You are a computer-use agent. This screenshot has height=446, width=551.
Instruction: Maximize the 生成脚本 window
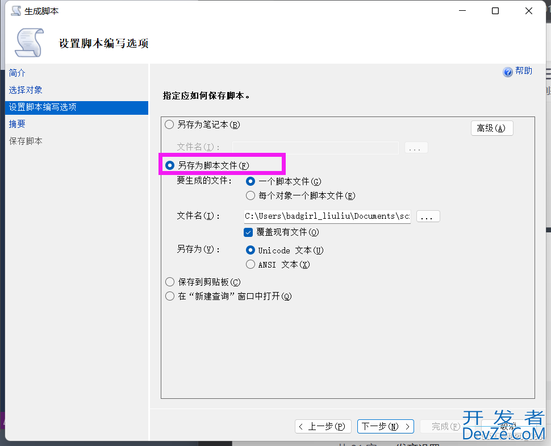(495, 11)
